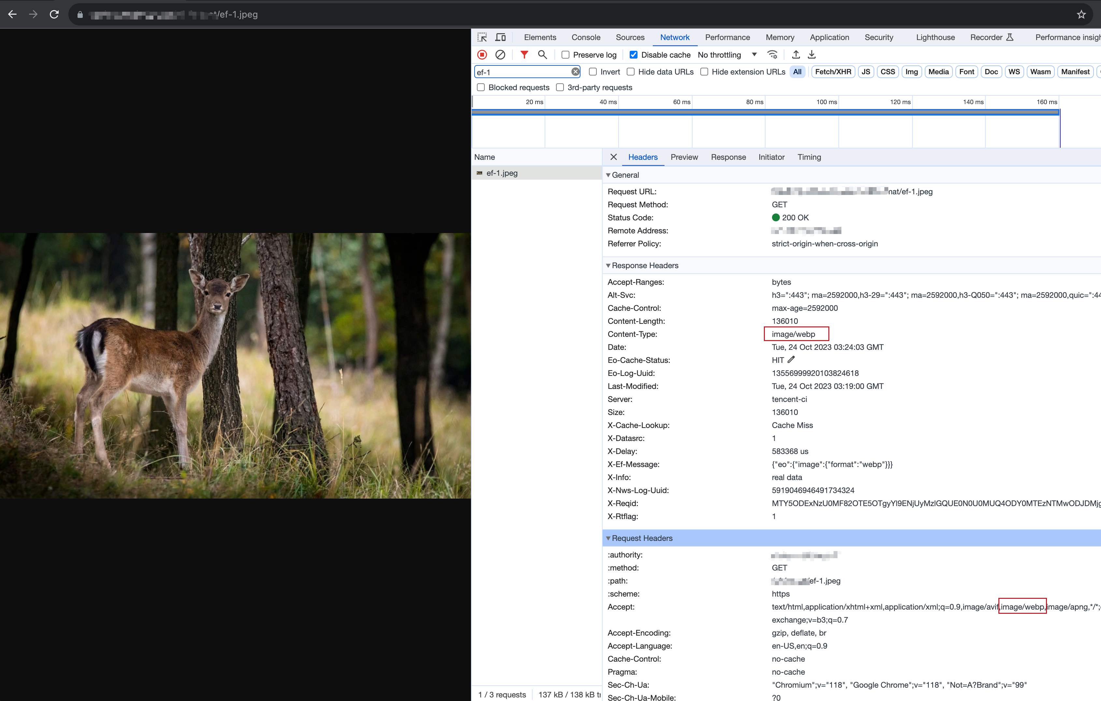Click the red filter funnel icon
This screenshot has height=701, width=1101.
(524, 55)
